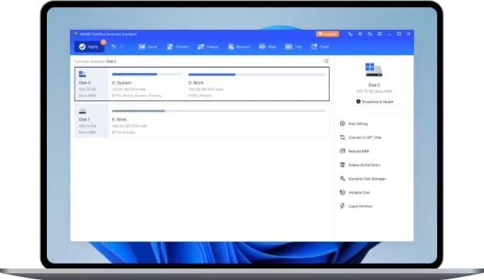Select the Disk 1 header cell
The height and width of the screenshot is (280, 484).
click(92, 120)
